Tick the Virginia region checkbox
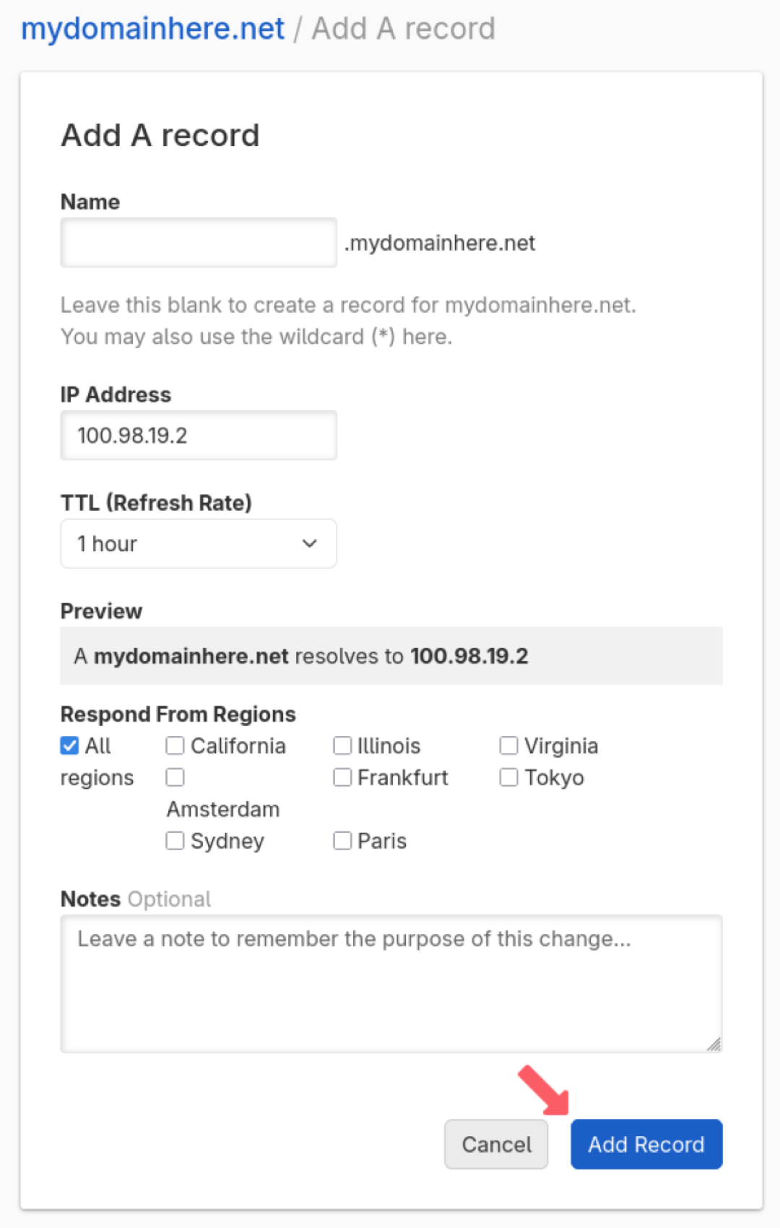780x1228 pixels. [x=509, y=745]
